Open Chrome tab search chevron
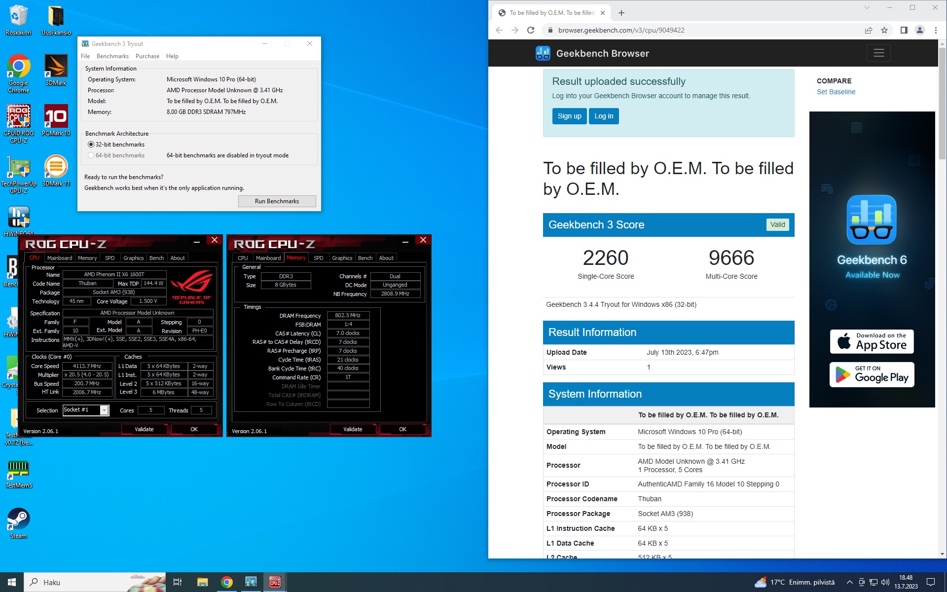This screenshot has width=947, height=592. [x=867, y=8]
